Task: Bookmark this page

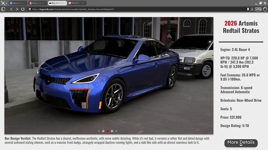Action: point(248,9)
